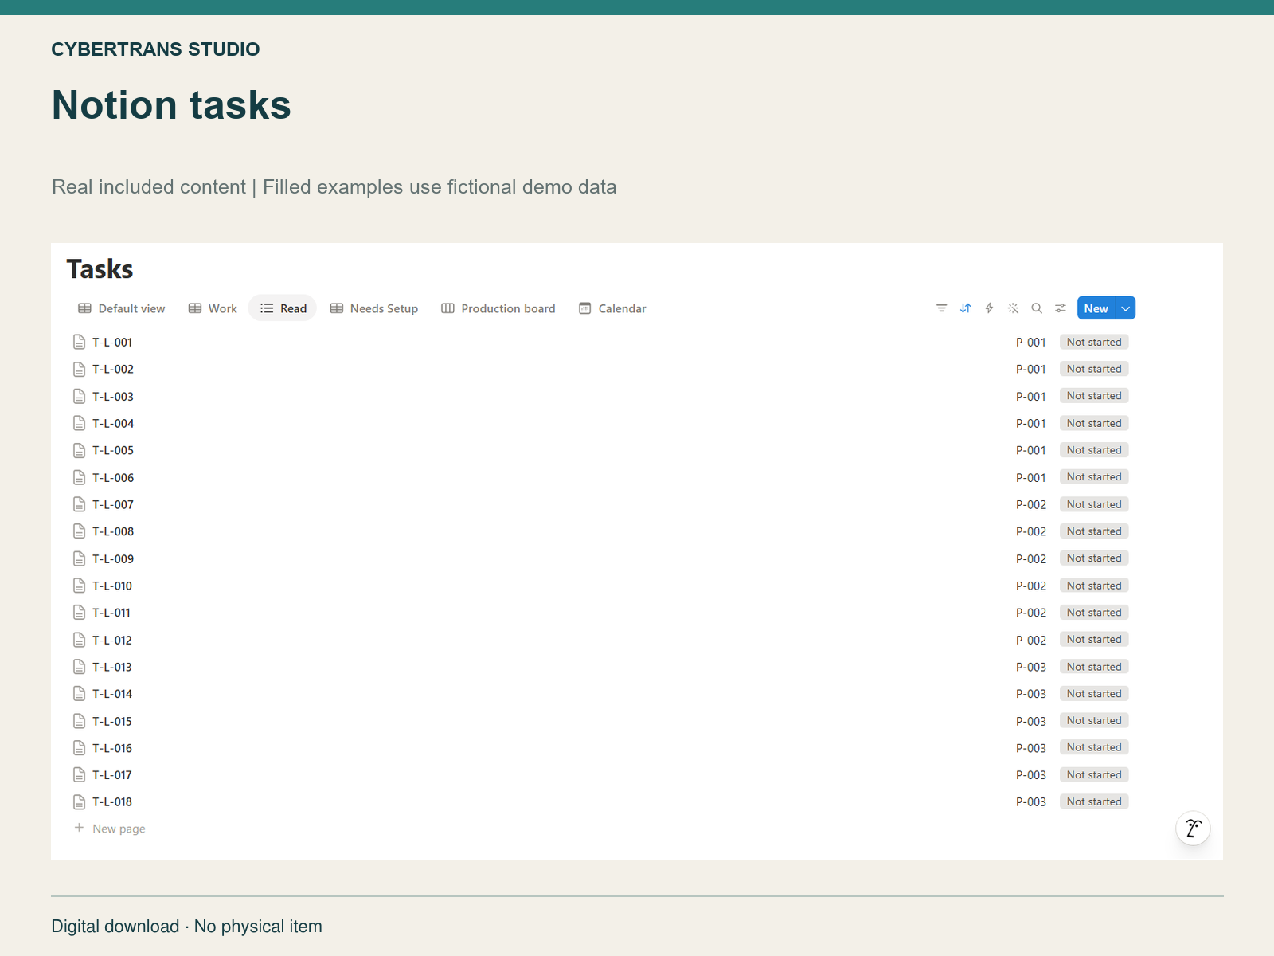The height and width of the screenshot is (956, 1274).
Task: Click the blue New button
Action: coord(1096,308)
